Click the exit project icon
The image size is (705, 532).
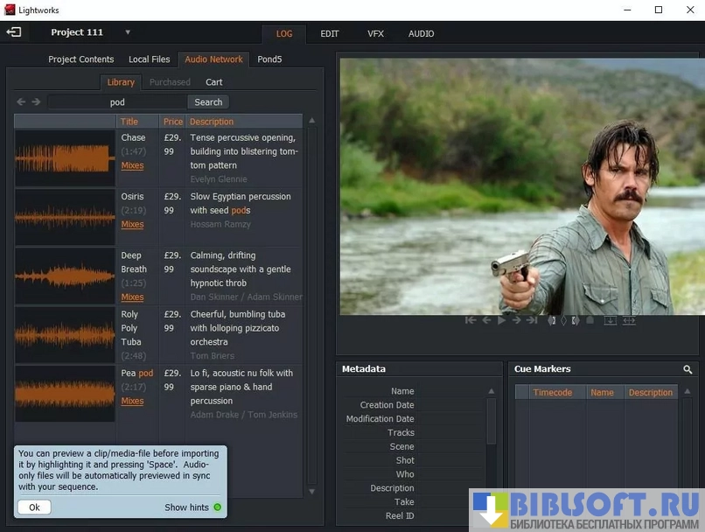point(14,32)
